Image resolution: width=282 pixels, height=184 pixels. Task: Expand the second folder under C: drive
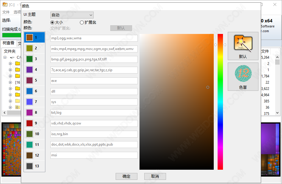(x=10, y=70)
